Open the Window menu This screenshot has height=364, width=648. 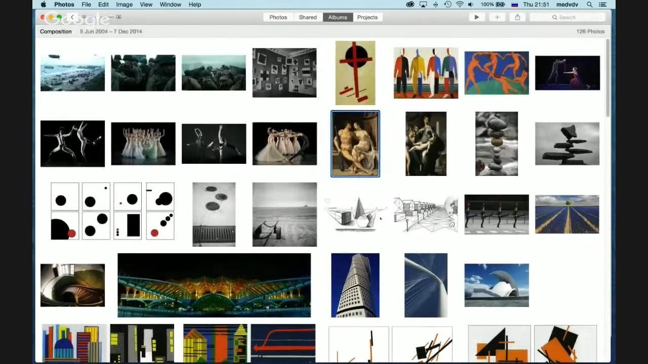coord(170,5)
